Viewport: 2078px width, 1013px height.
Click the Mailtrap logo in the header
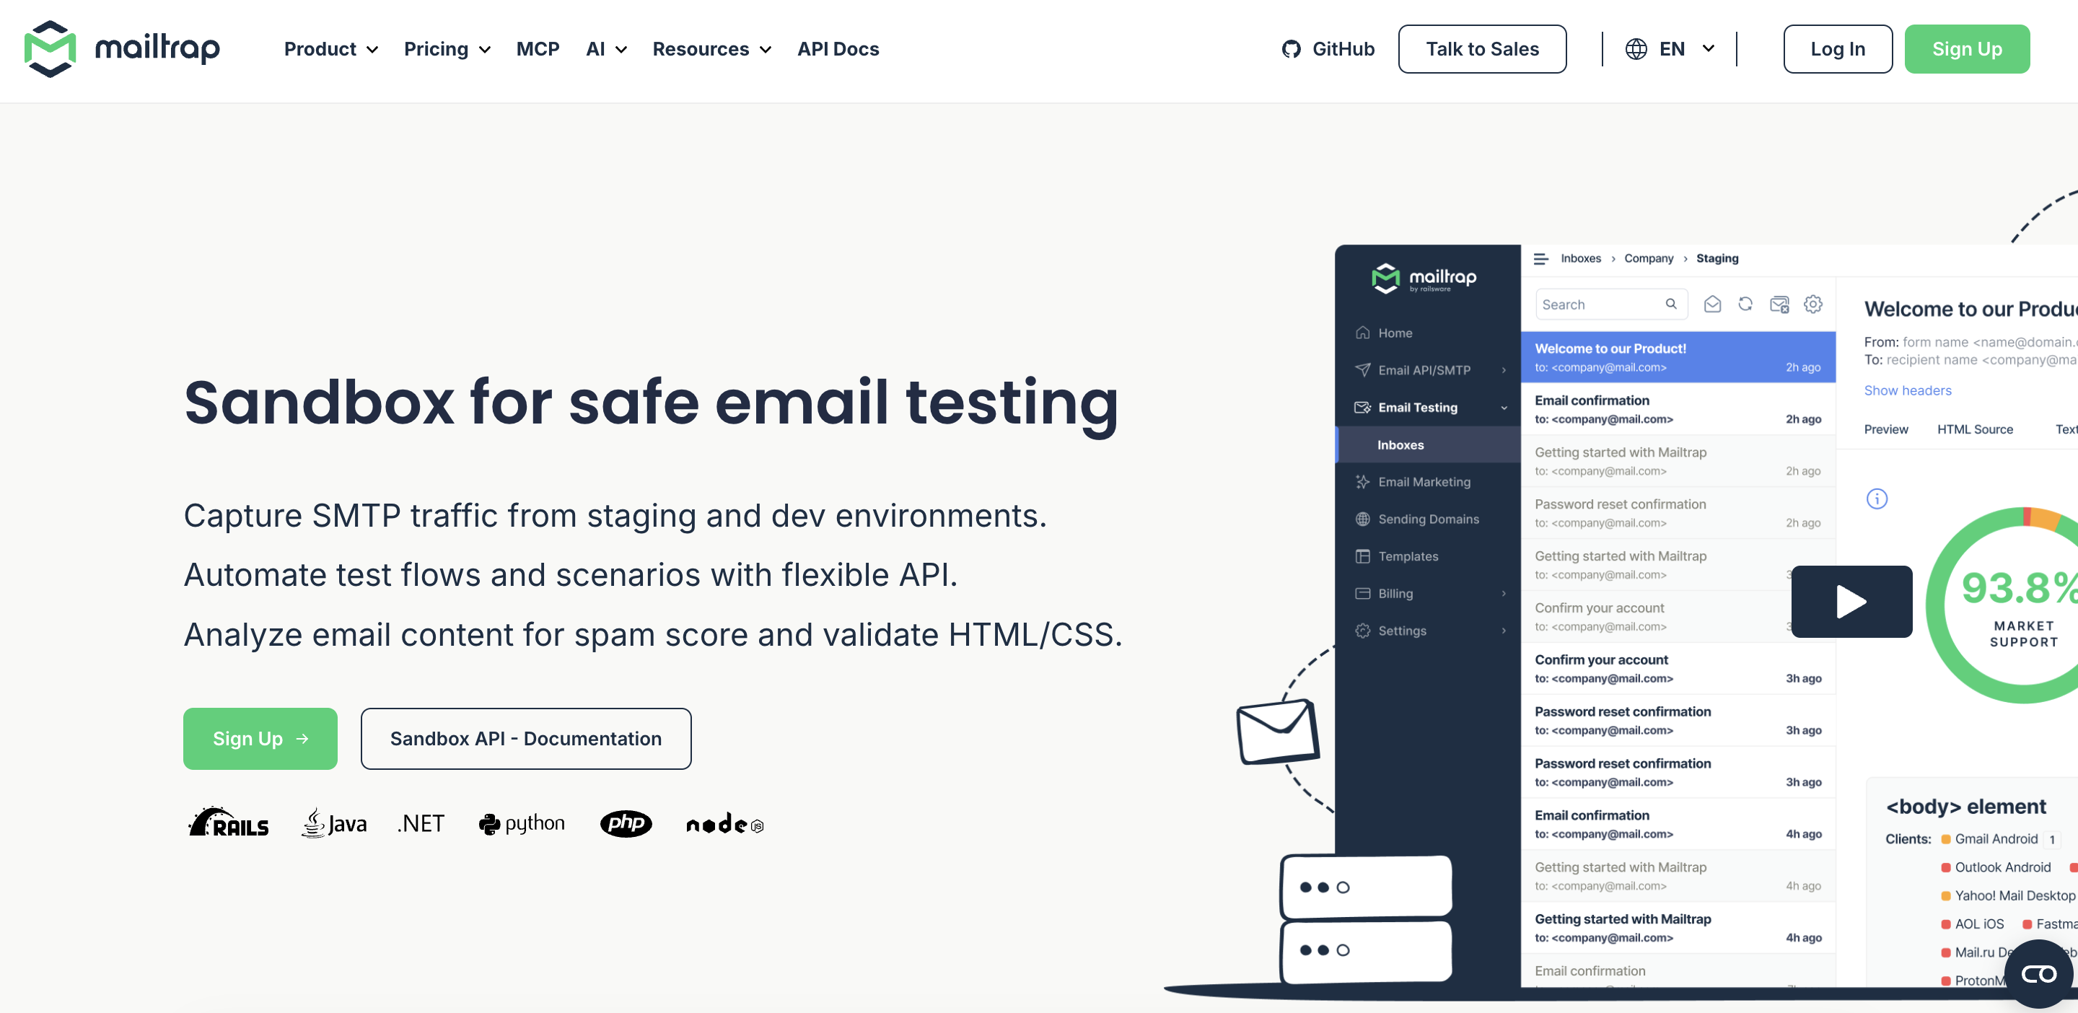122,48
